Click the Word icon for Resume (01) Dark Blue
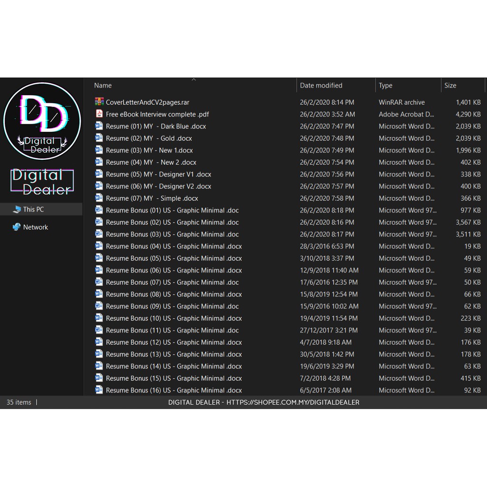Screen dimensions: 487x487 click(x=99, y=126)
